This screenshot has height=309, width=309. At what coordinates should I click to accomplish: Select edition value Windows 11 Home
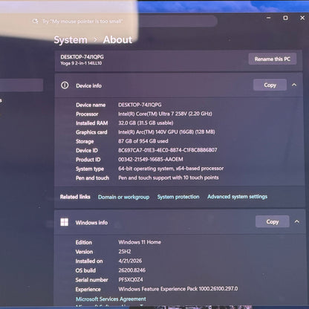tap(140, 242)
